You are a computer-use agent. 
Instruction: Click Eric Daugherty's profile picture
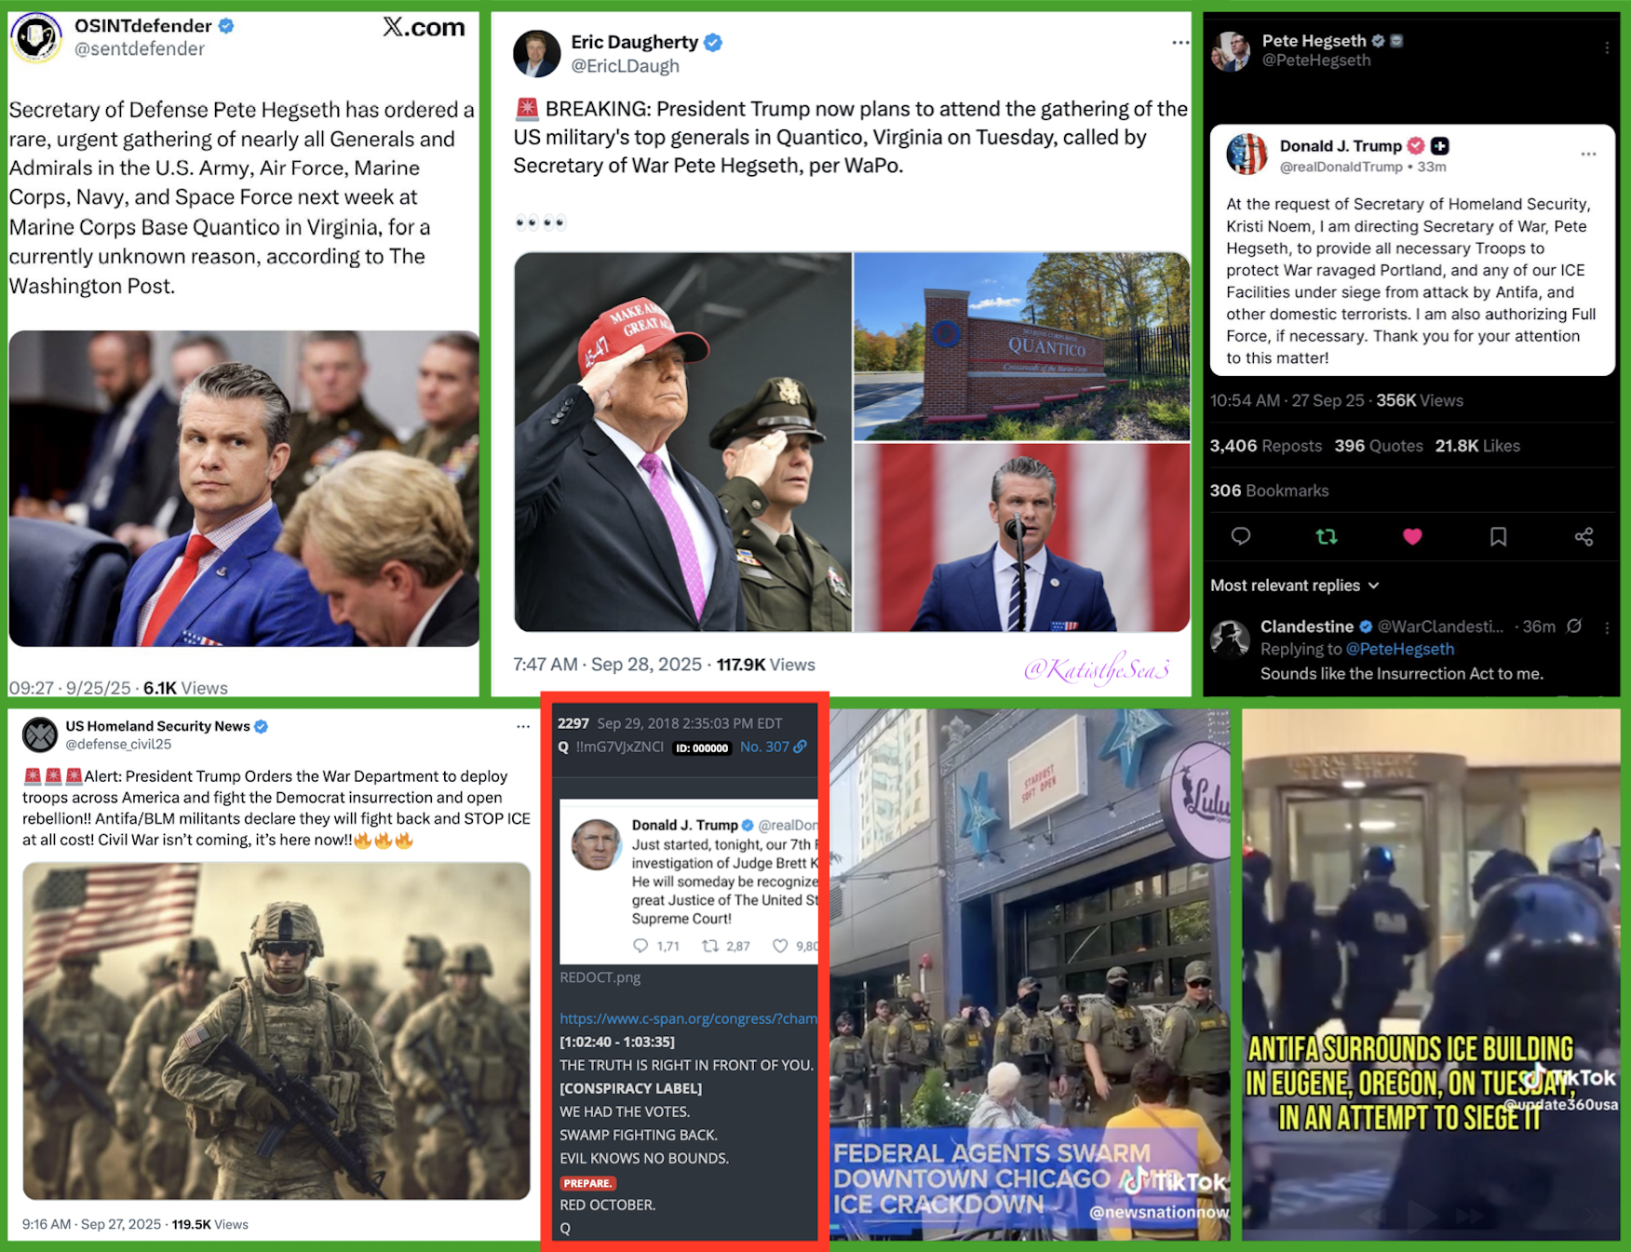536,54
